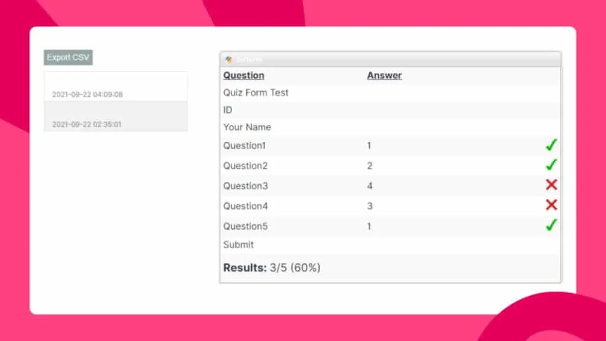Click the Your Name row
606x341 pixels.
click(x=247, y=127)
